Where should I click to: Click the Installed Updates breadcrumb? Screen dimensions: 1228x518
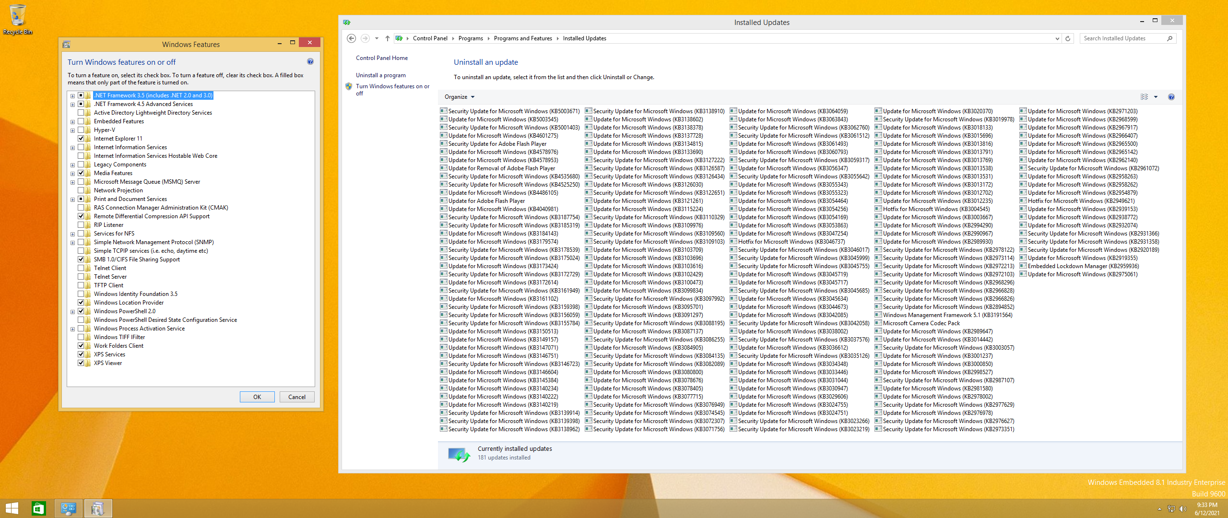pos(584,38)
